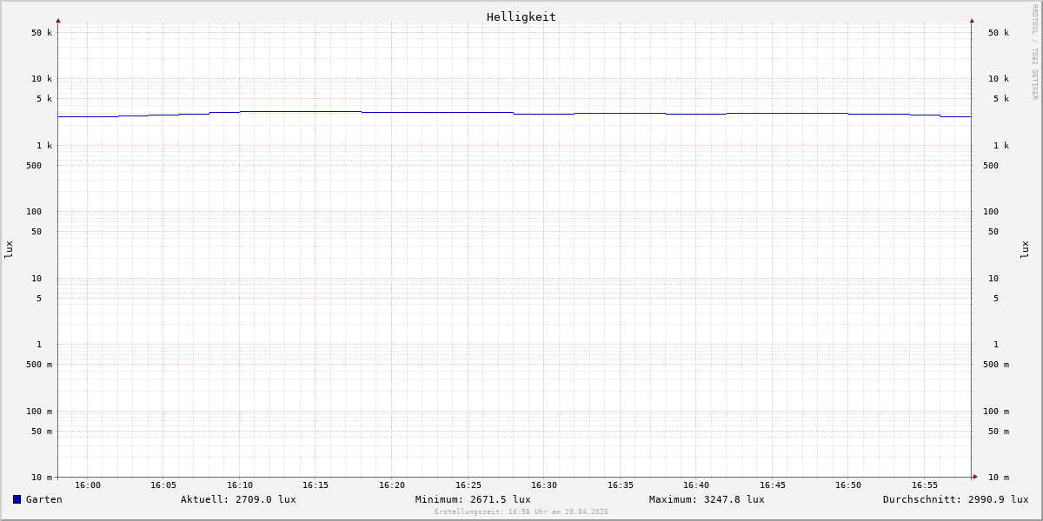
Task: Click the 16:10 time axis label
Action: (x=240, y=485)
